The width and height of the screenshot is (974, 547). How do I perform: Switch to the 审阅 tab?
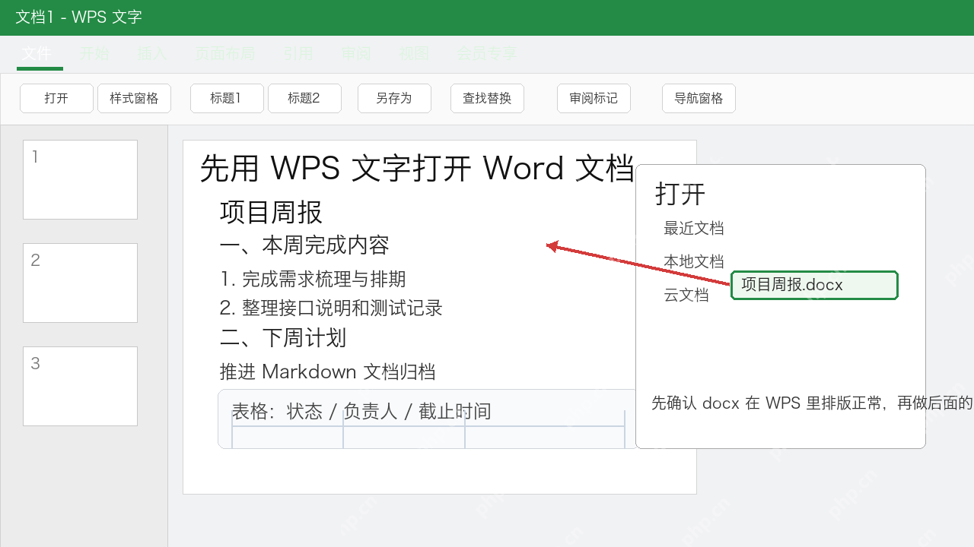click(356, 53)
